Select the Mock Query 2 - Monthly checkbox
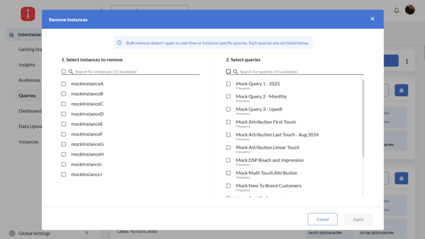Viewport: 425px width, 239px height. [x=228, y=96]
